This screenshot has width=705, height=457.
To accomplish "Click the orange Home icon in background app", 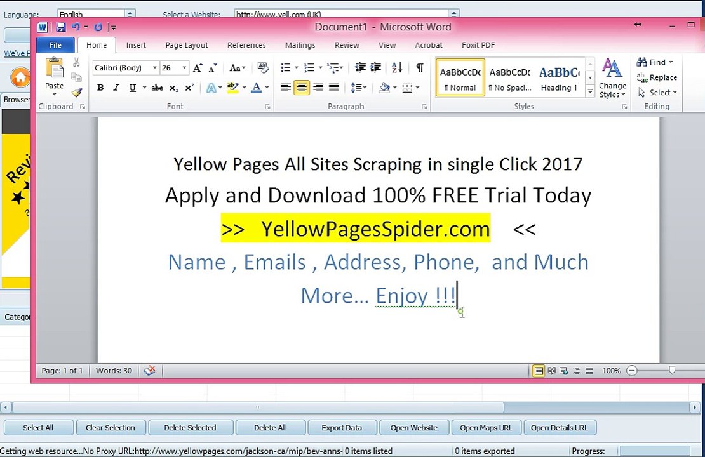I will point(20,77).
